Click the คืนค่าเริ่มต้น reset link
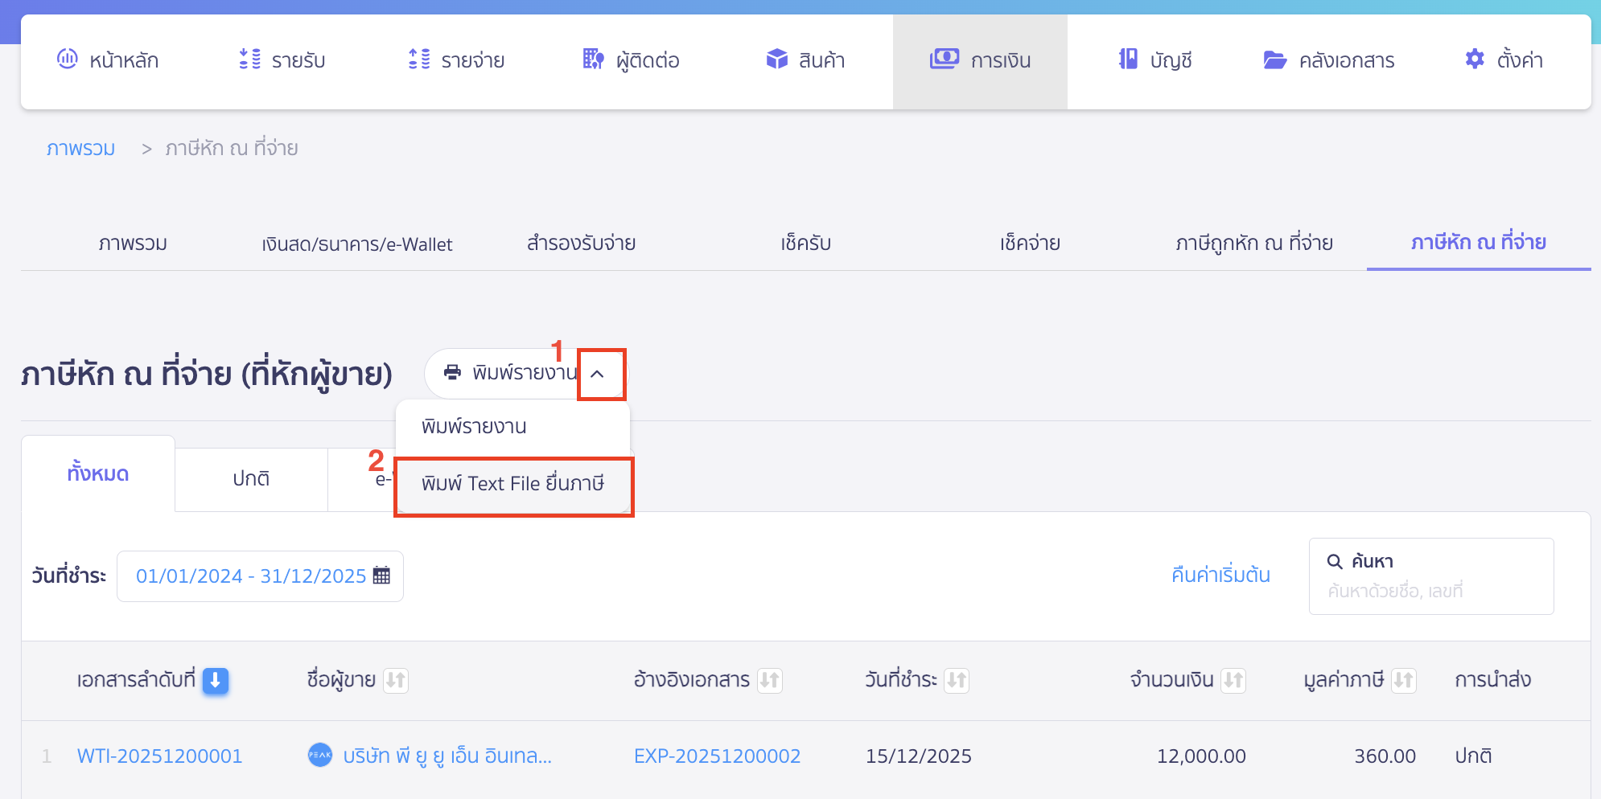Image resolution: width=1601 pixels, height=799 pixels. (x=1220, y=576)
